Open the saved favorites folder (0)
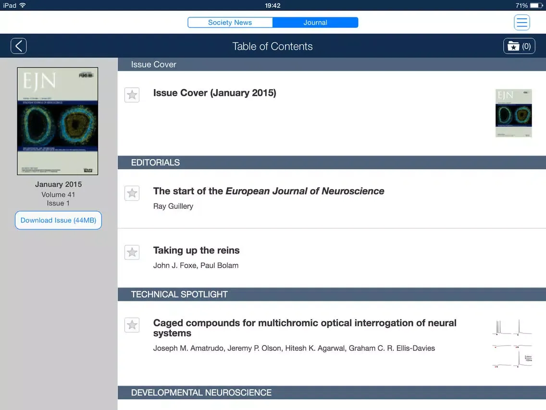 pos(519,46)
